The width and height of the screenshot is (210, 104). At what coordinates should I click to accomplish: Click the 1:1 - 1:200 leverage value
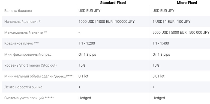(87, 43)
